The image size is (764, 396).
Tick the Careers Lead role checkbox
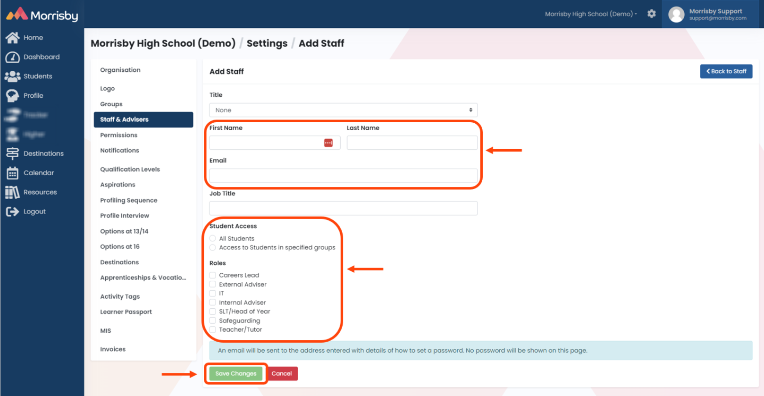[x=213, y=275]
